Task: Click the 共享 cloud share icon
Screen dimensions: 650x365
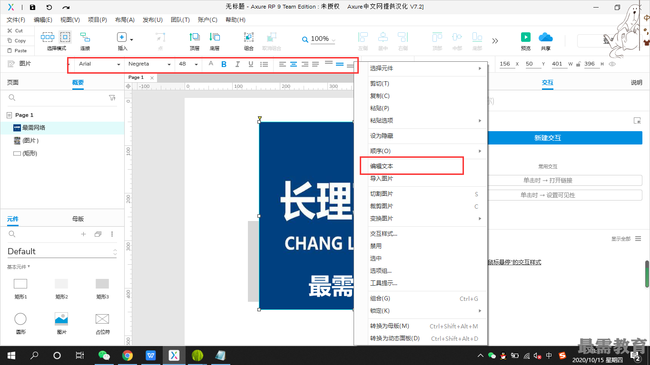Action: [546, 37]
